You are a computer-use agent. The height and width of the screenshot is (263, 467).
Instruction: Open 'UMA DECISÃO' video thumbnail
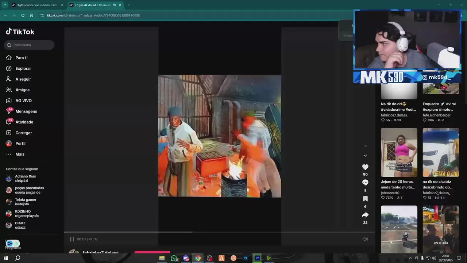441,229
